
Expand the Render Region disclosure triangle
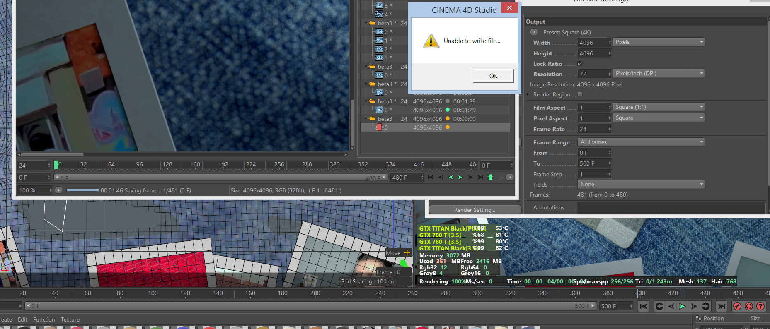point(528,94)
